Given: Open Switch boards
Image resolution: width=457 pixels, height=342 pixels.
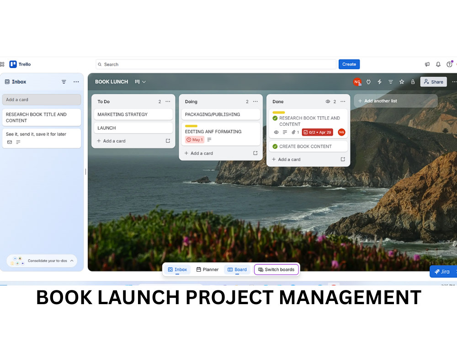Looking at the screenshot, I should (276, 269).
